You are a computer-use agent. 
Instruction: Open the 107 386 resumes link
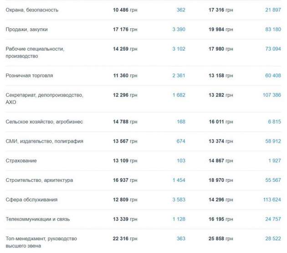[272, 95]
